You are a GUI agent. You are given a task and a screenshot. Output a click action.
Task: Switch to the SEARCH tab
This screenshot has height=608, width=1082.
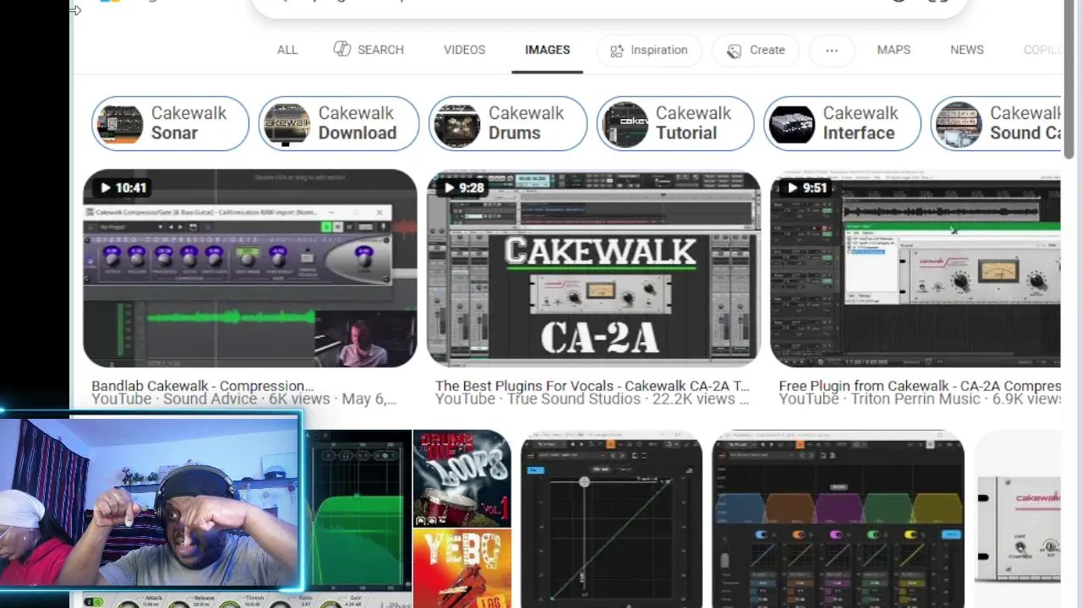(369, 50)
